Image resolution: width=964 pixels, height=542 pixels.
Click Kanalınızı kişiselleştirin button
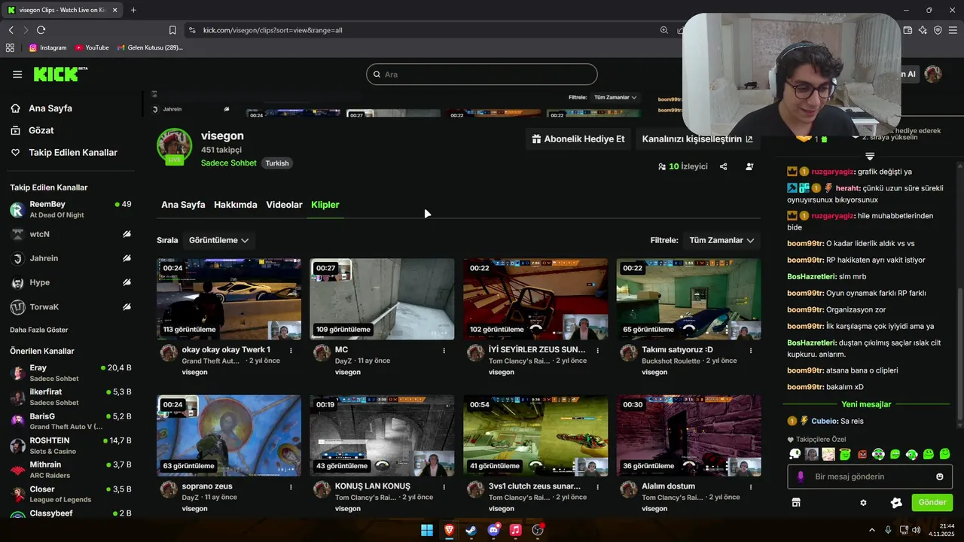point(697,139)
